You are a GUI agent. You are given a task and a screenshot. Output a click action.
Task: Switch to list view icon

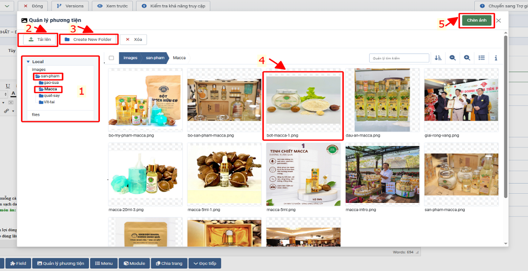tap(482, 58)
